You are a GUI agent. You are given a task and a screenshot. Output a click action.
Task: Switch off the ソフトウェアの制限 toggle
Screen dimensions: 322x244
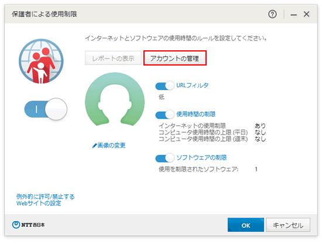click(165, 158)
